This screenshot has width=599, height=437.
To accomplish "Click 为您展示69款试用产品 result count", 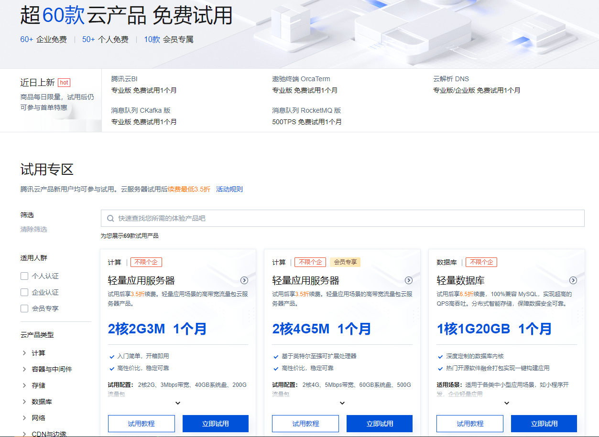I will [x=130, y=236].
